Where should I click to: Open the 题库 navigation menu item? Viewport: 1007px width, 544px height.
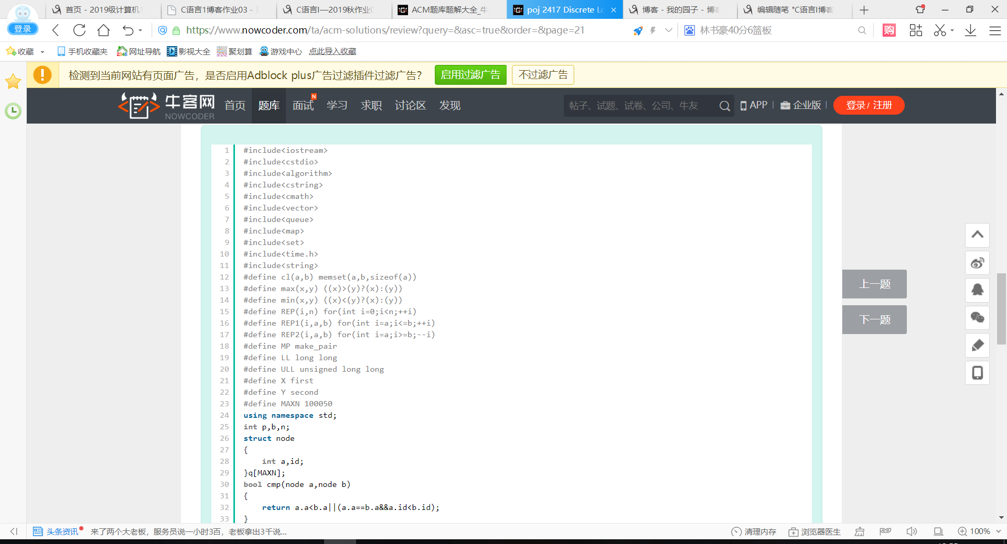tap(269, 106)
